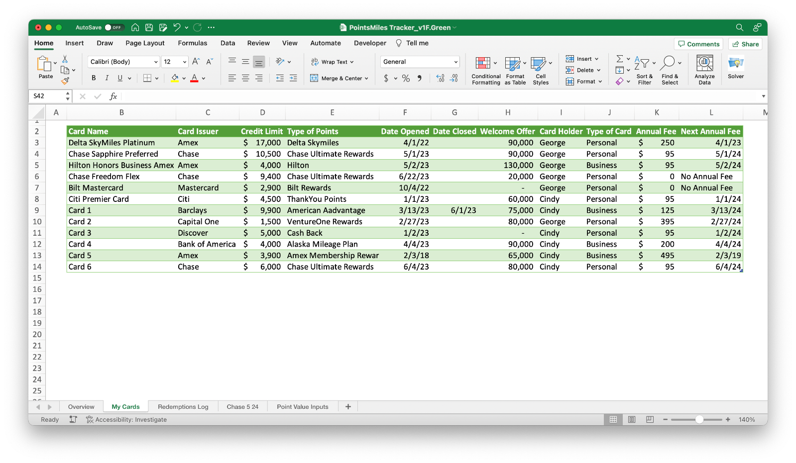Open the text orientation menu
This screenshot has width=796, height=463.
283,62
